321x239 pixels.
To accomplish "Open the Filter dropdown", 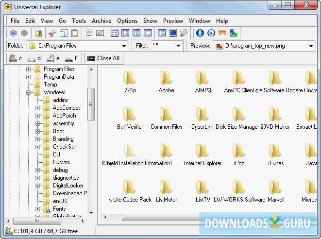I will (x=178, y=46).
